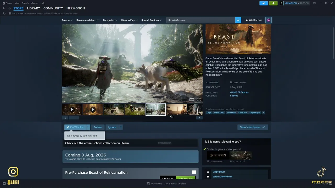Image resolution: width=335 pixels, height=188 pixels.
Task: Reload the store page
Action: pos(4,13)
